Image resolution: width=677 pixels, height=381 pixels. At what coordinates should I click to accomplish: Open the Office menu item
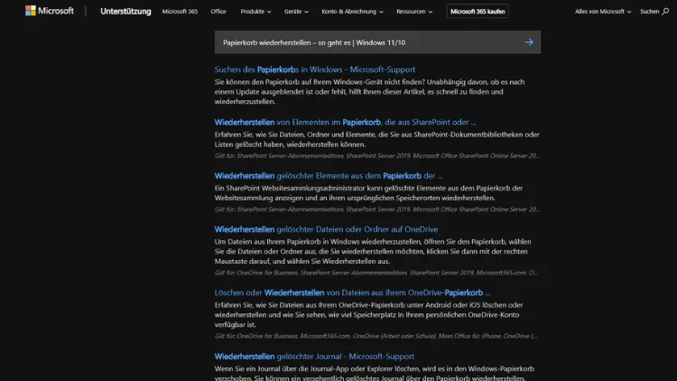point(218,12)
